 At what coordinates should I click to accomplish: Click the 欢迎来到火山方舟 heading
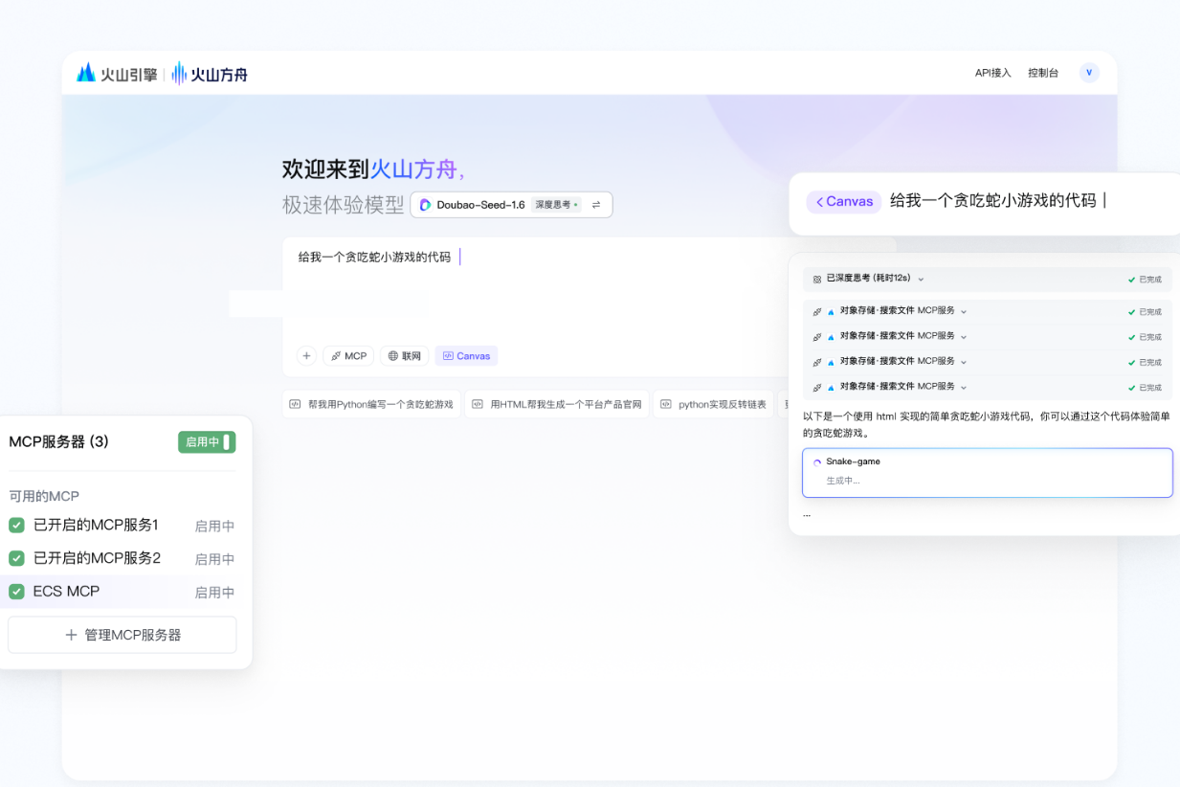[374, 169]
